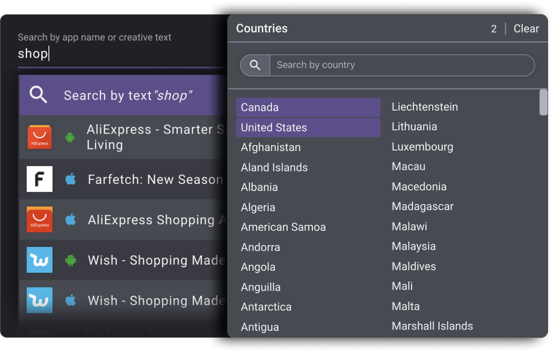The height and width of the screenshot is (352, 553).
Task: Focus the Search by country input field
Action: (x=401, y=65)
